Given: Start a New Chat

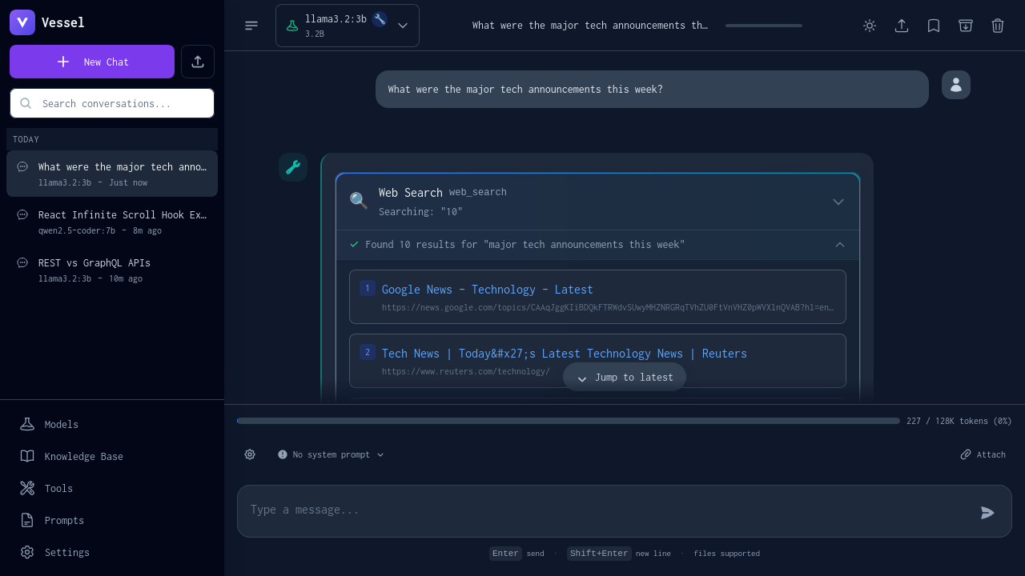Looking at the screenshot, I should [x=92, y=62].
